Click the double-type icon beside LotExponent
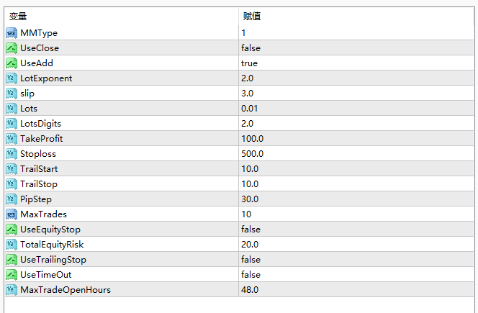This screenshot has height=313, width=478. pos(11,78)
